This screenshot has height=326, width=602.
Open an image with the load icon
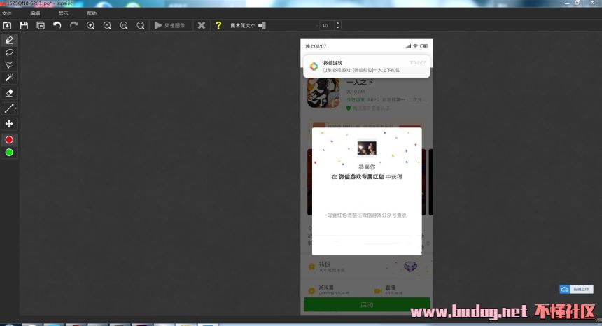(x=7, y=26)
